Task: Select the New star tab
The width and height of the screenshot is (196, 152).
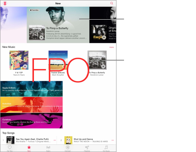Action: point(29,148)
